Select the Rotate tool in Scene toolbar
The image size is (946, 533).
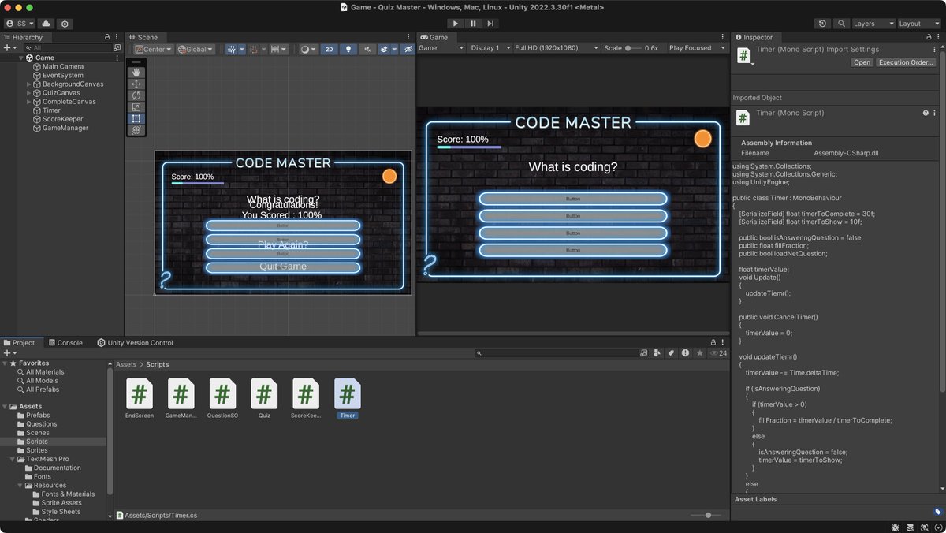pyautogui.click(x=136, y=95)
